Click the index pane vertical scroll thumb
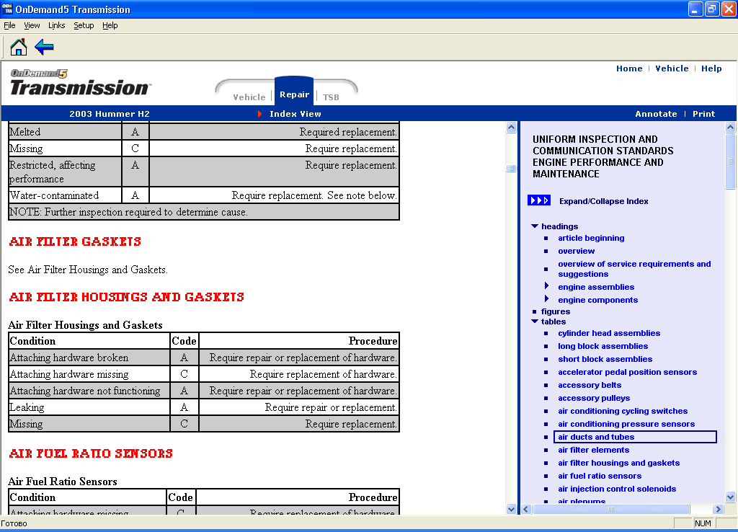 pos(730,161)
